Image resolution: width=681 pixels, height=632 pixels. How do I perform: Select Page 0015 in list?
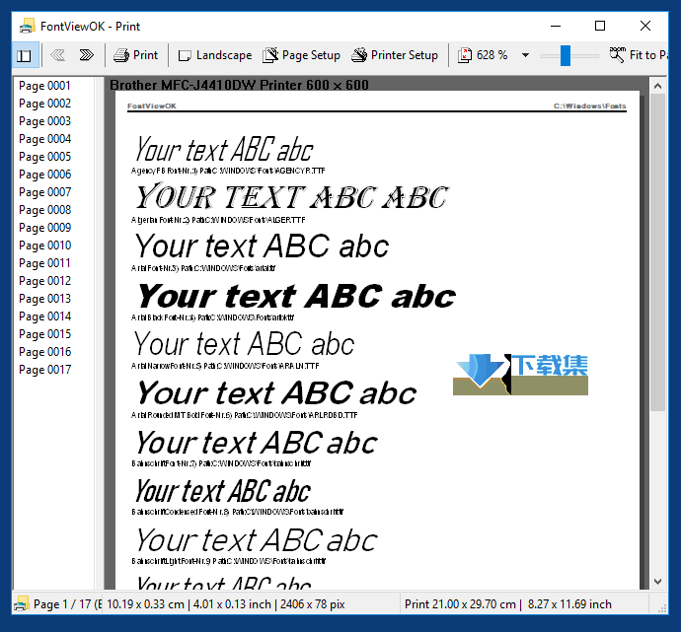click(x=44, y=334)
